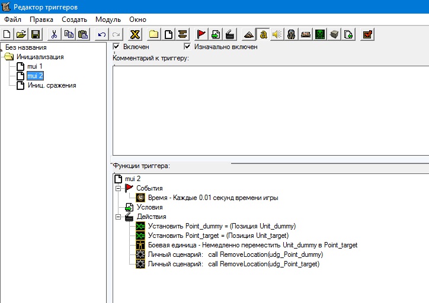Save the map with the floppy disk icon
The height and width of the screenshot is (303, 429).
36,34
